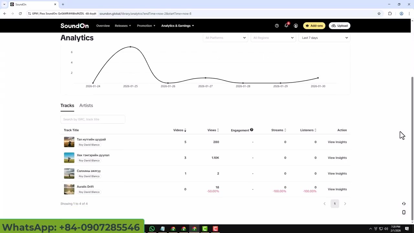Select the Tracks tab
Image resolution: width=414 pixels, height=233 pixels.
[x=67, y=105]
